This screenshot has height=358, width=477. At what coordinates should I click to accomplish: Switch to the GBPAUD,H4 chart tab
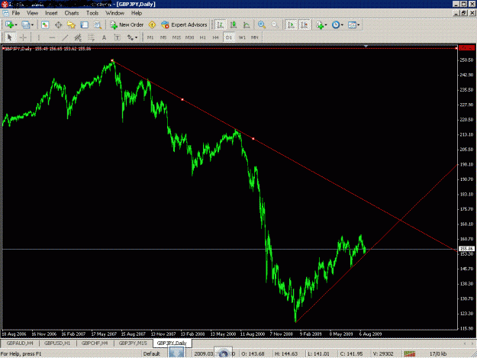coord(20,343)
